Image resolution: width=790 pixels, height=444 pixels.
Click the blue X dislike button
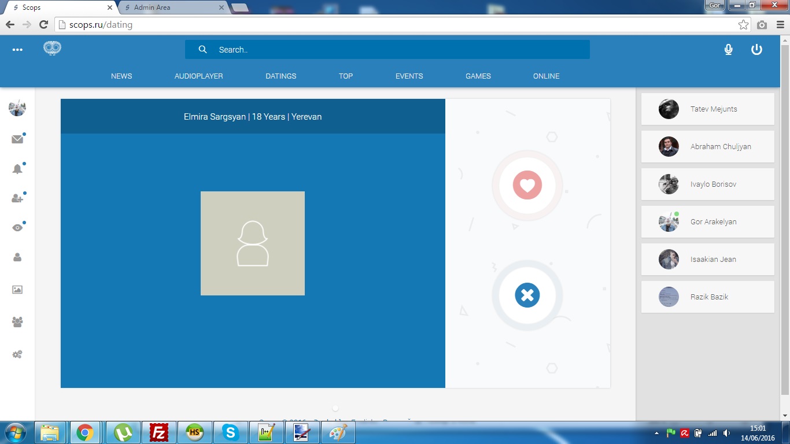pos(527,295)
